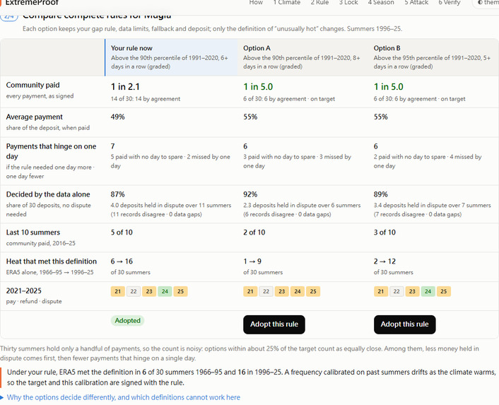Select the Your rule now column header
Viewport: 499px width, 405px height.
pos(171,57)
